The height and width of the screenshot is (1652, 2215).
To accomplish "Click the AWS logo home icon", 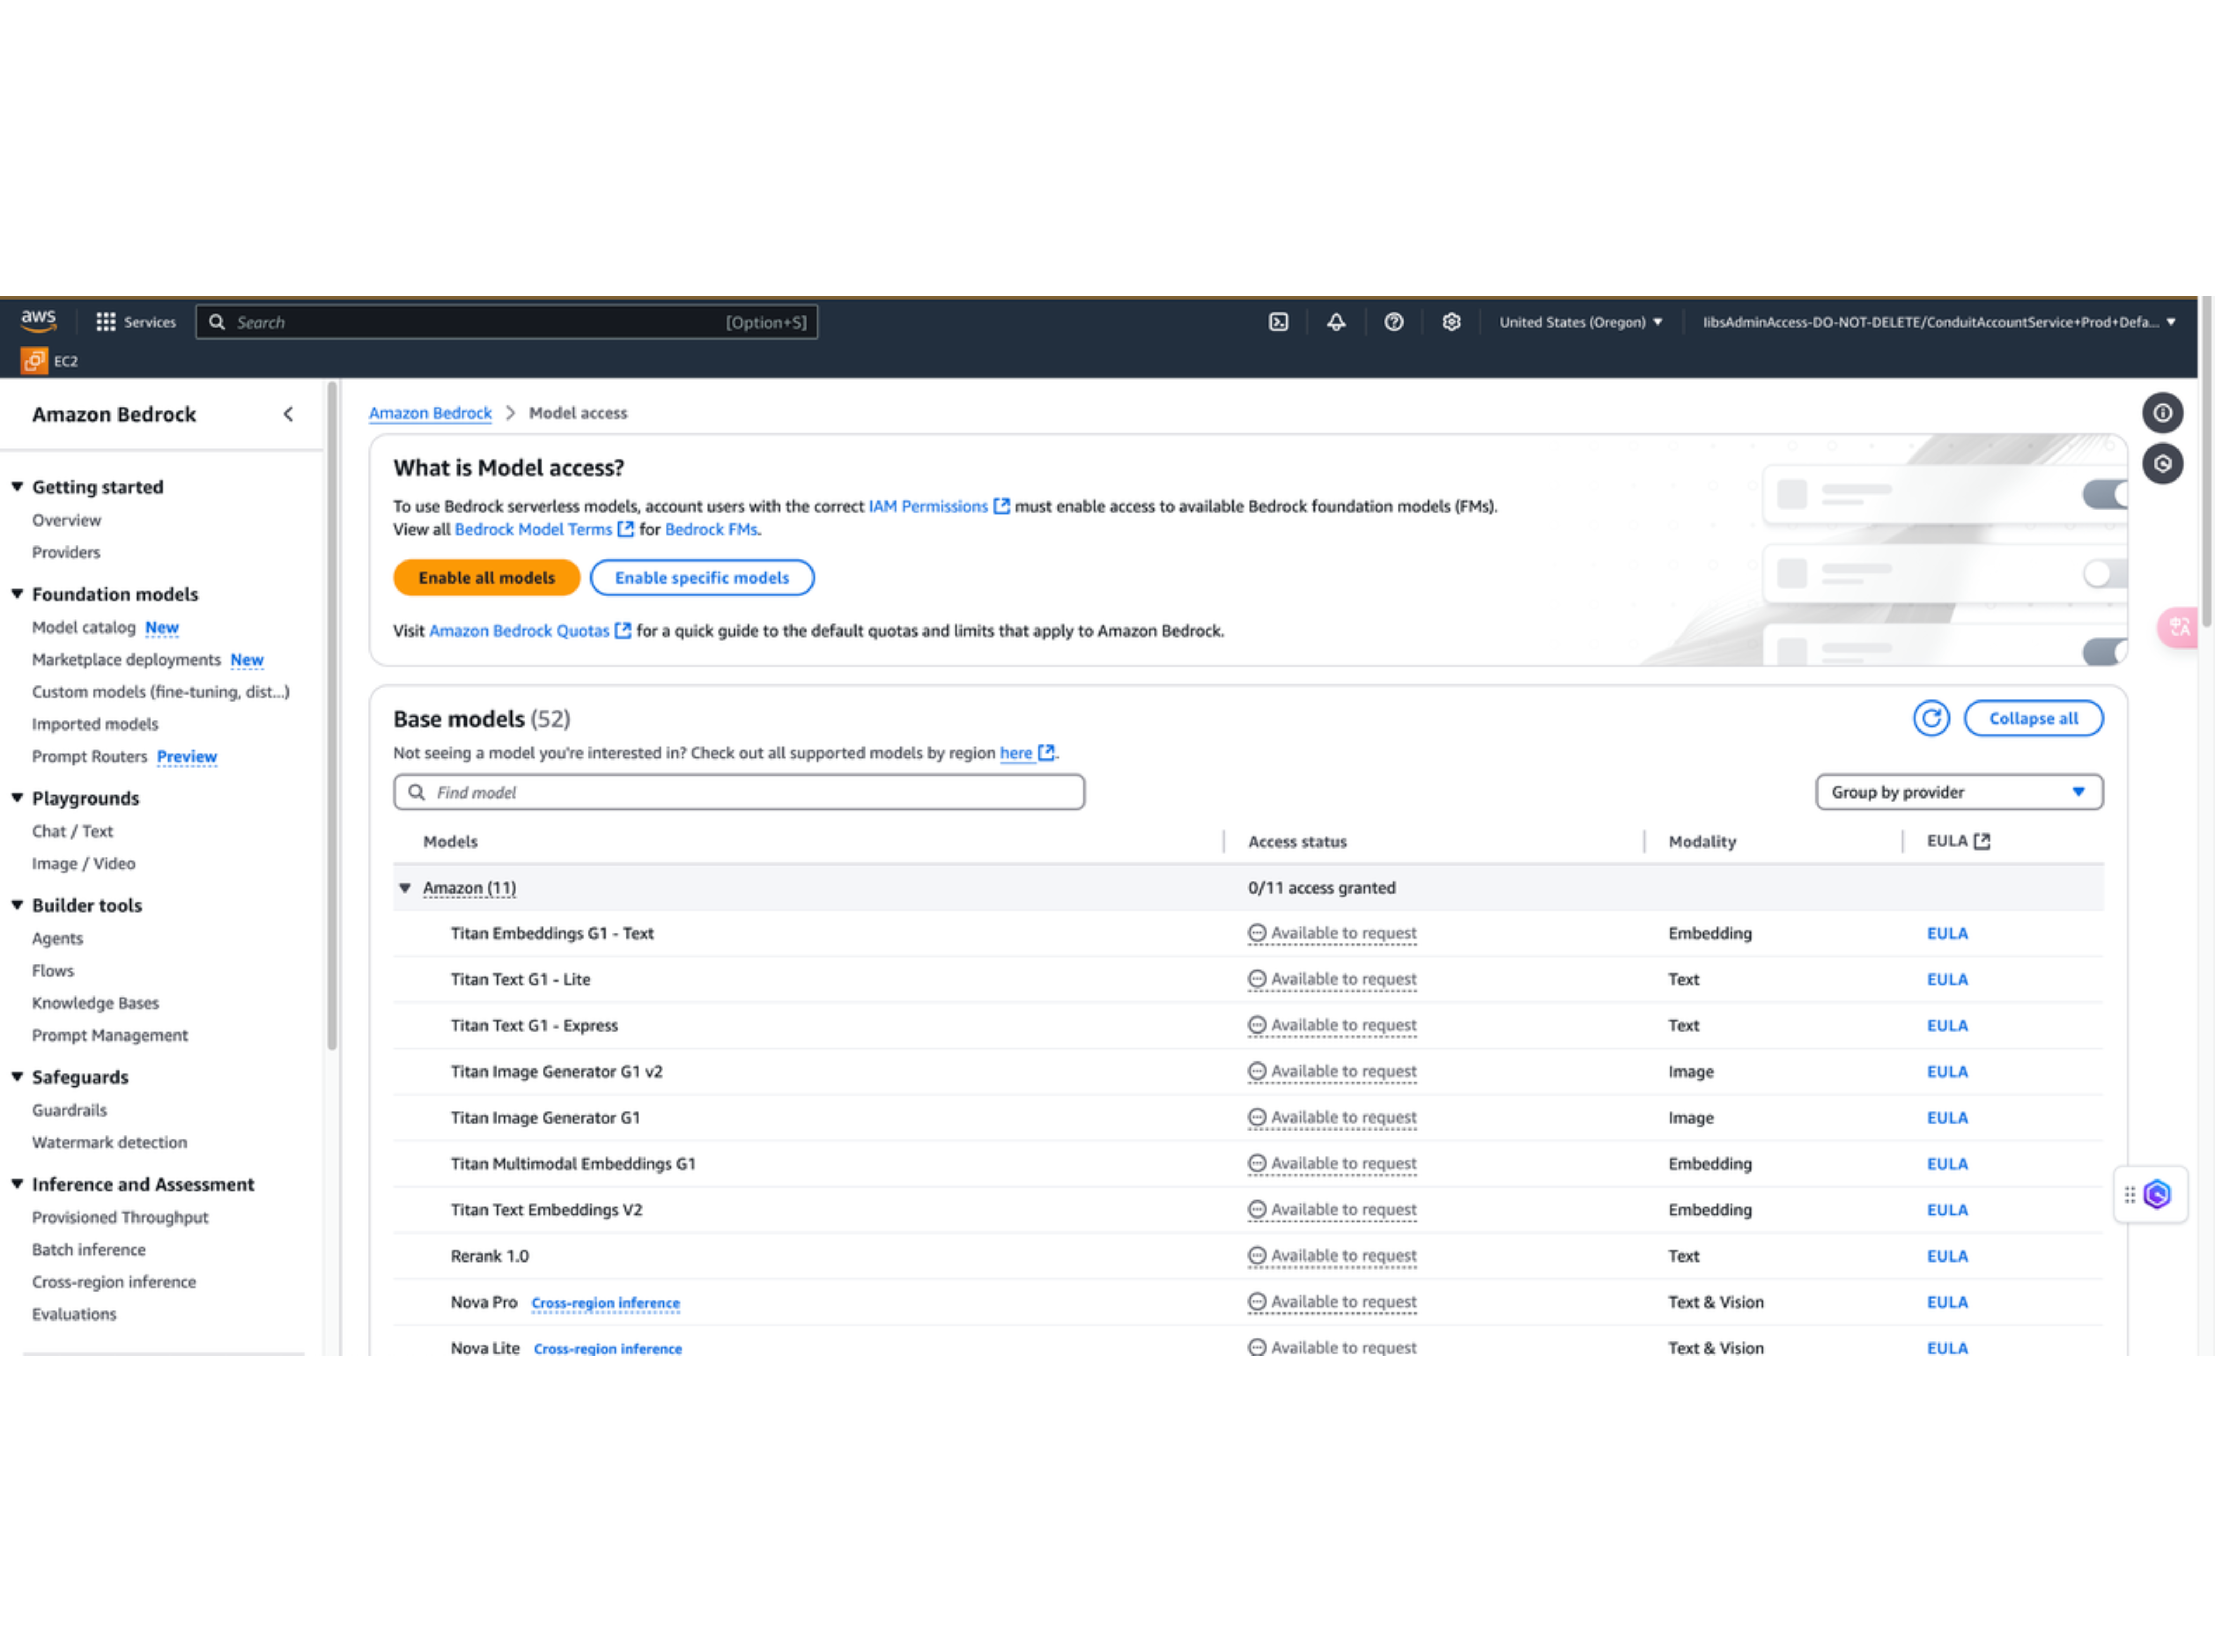I will (x=39, y=320).
